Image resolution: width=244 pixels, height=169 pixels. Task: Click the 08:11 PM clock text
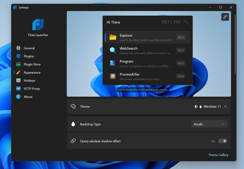[171, 22]
